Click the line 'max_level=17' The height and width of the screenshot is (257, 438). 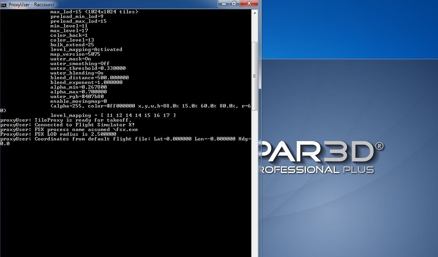pos(69,31)
